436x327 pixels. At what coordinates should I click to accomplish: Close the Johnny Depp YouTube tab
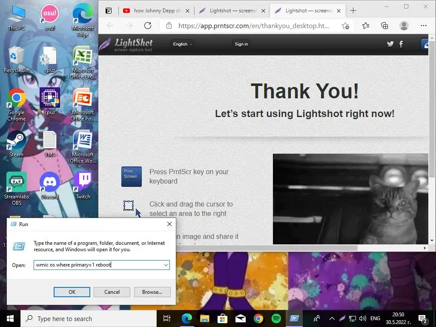point(188,11)
